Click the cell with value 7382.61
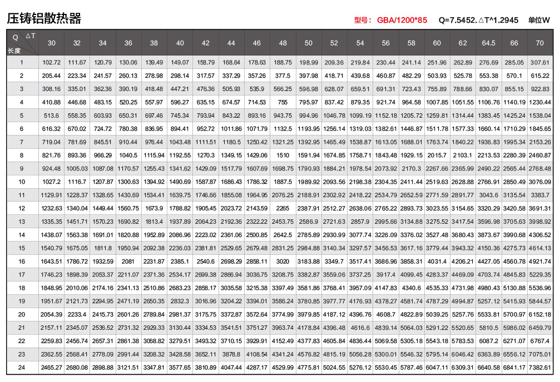Image resolution: width=560 pixels, height=382 pixels. coord(539,368)
